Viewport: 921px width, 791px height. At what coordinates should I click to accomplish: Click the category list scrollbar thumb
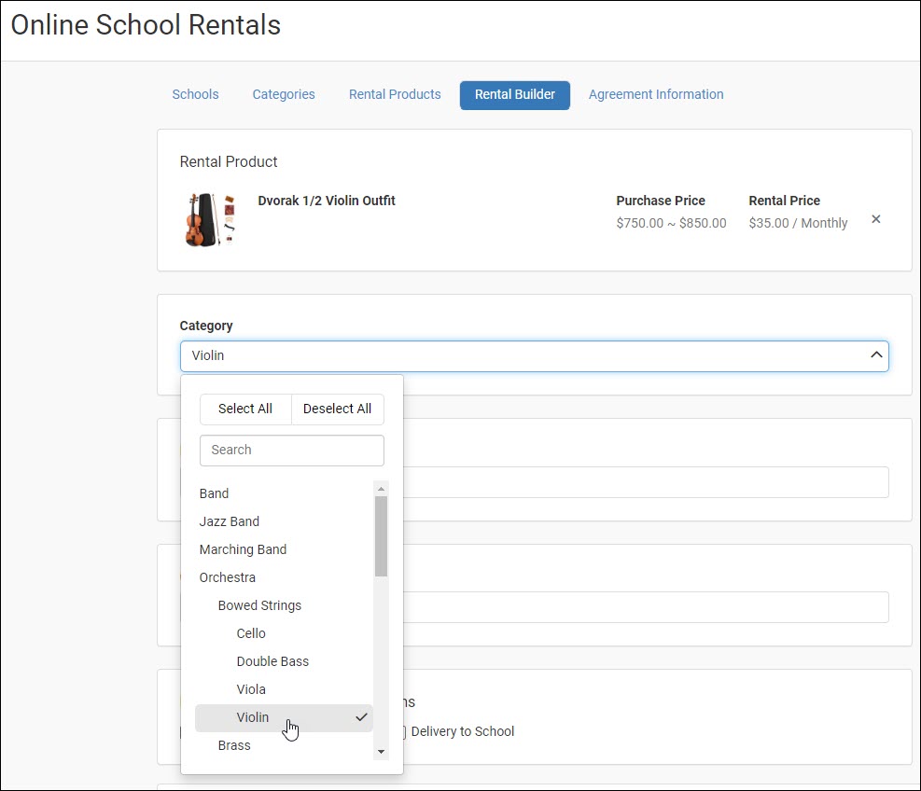[382, 536]
